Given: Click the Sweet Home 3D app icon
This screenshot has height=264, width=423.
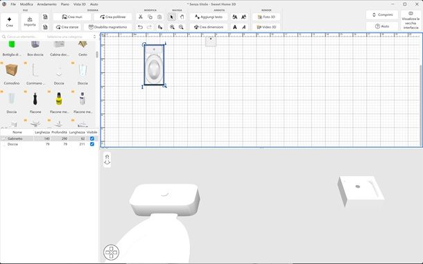Looking at the screenshot, I should pyautogui.click(x=4, y=4).
